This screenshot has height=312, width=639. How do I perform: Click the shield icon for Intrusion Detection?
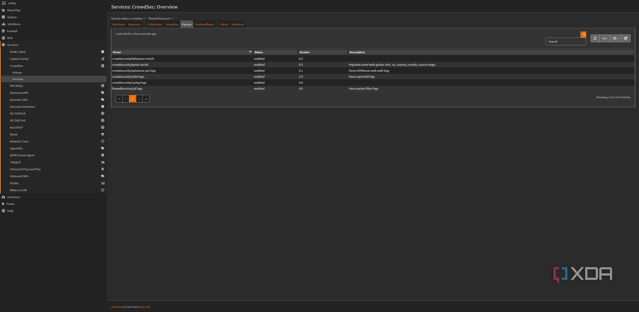tap(103, 107)
